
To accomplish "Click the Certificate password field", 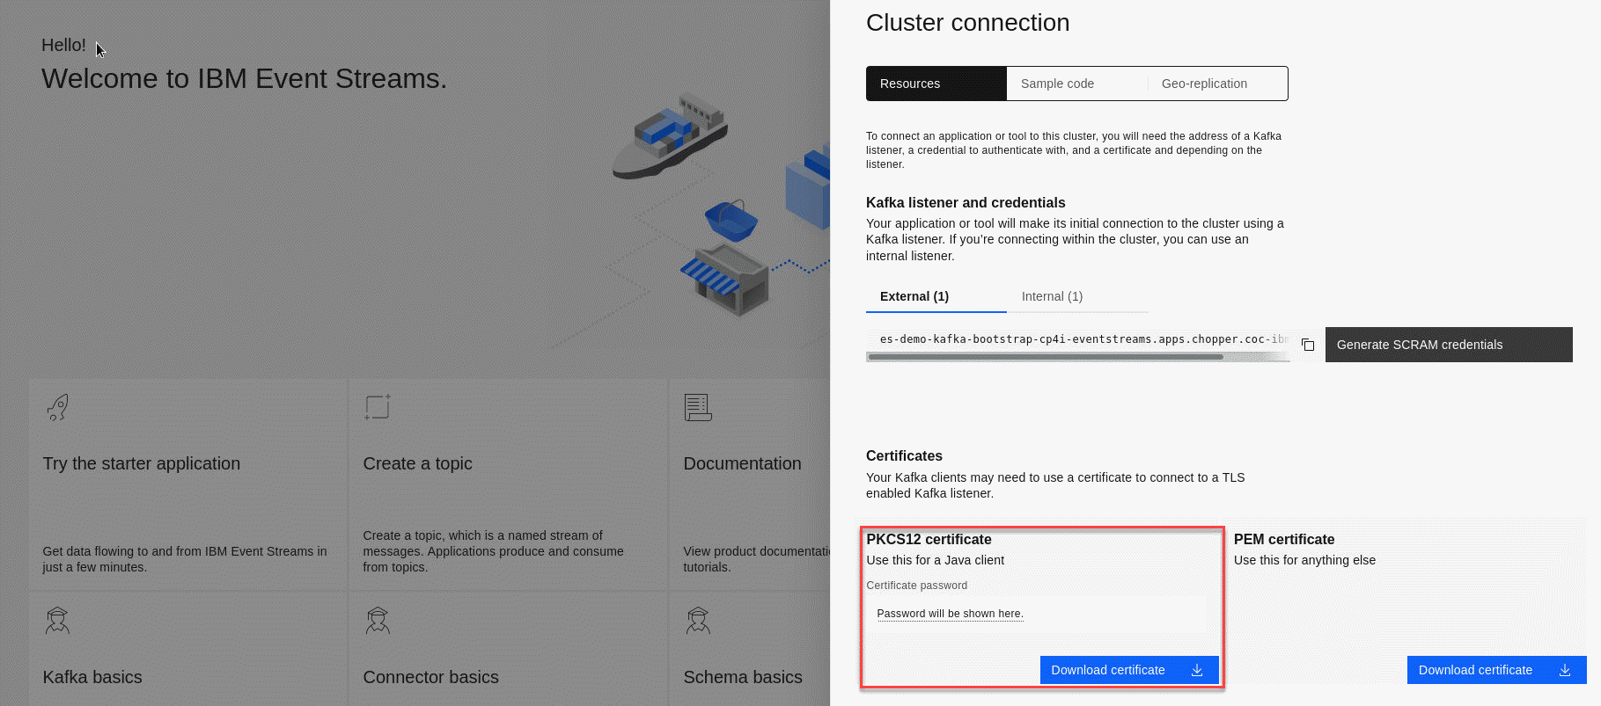I will 1039,614.
